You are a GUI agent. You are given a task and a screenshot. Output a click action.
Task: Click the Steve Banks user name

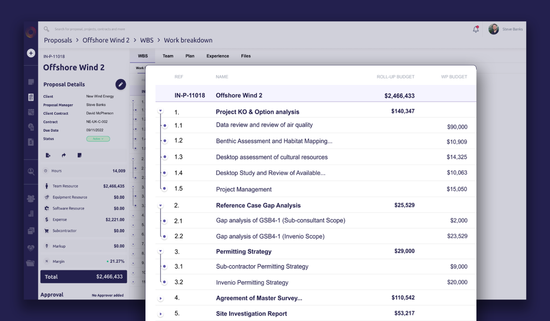[512, 29]
